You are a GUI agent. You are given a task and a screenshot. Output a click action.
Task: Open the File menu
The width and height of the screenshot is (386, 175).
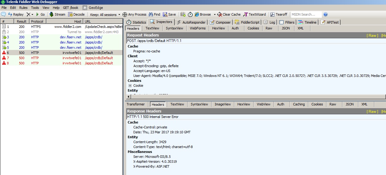[x=4, y=8]
